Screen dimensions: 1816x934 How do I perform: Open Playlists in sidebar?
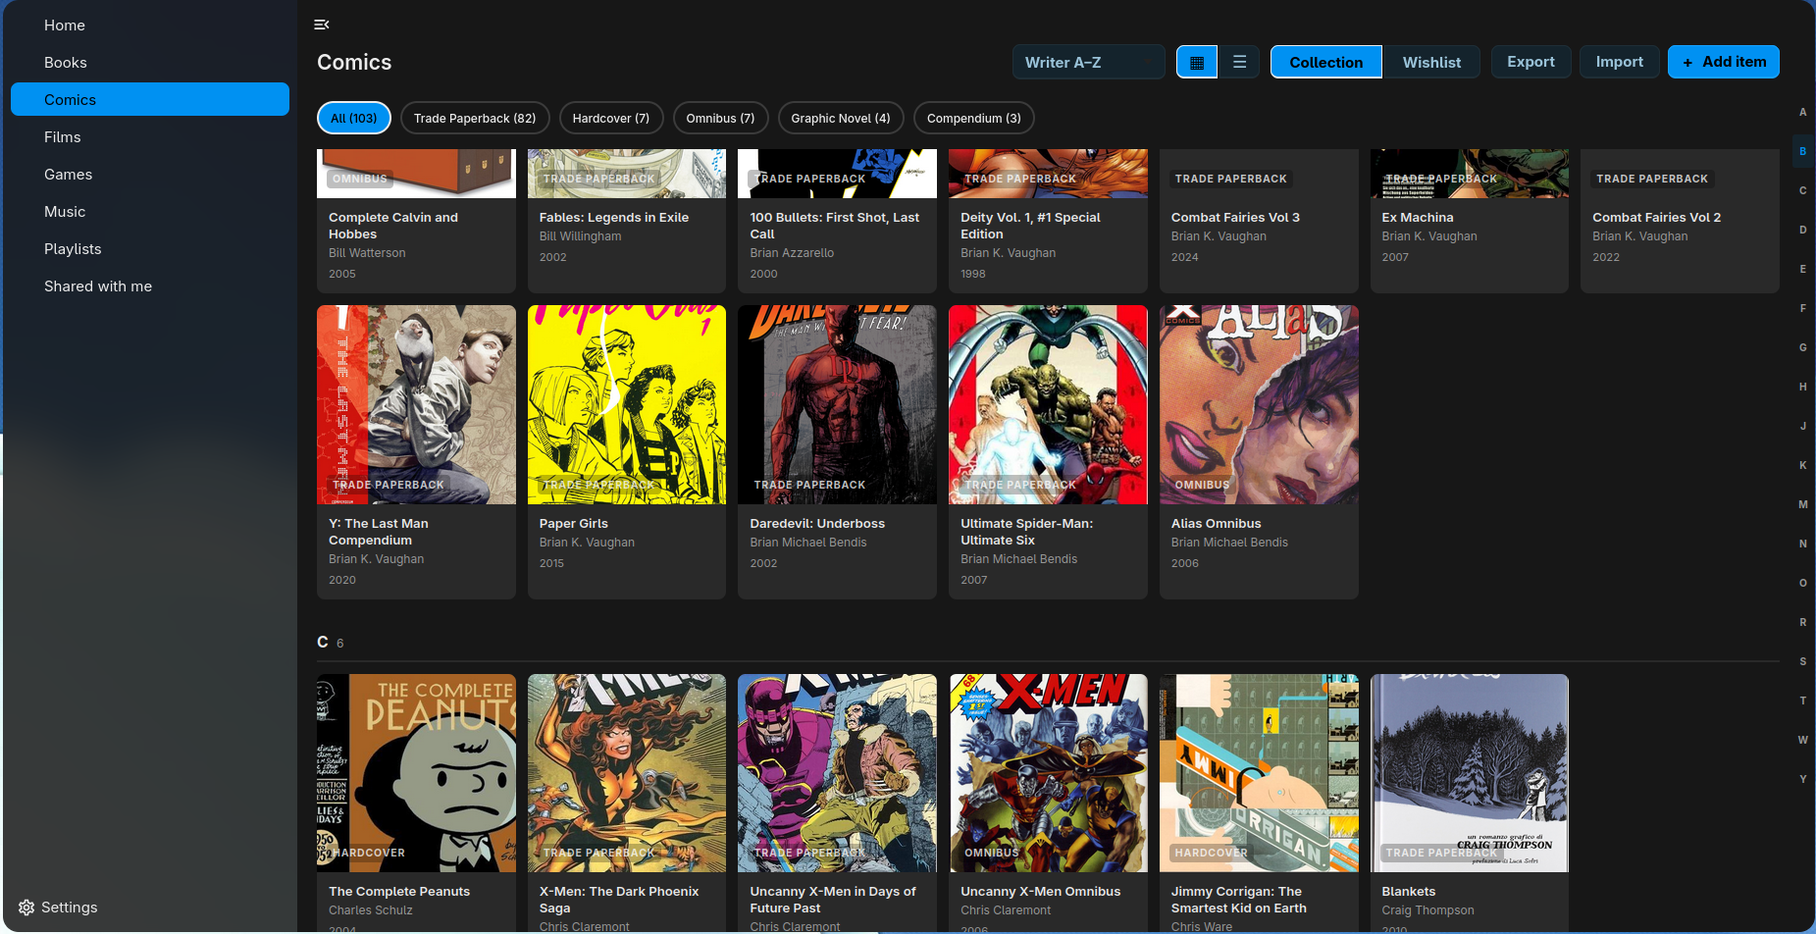tap(150, 249)
